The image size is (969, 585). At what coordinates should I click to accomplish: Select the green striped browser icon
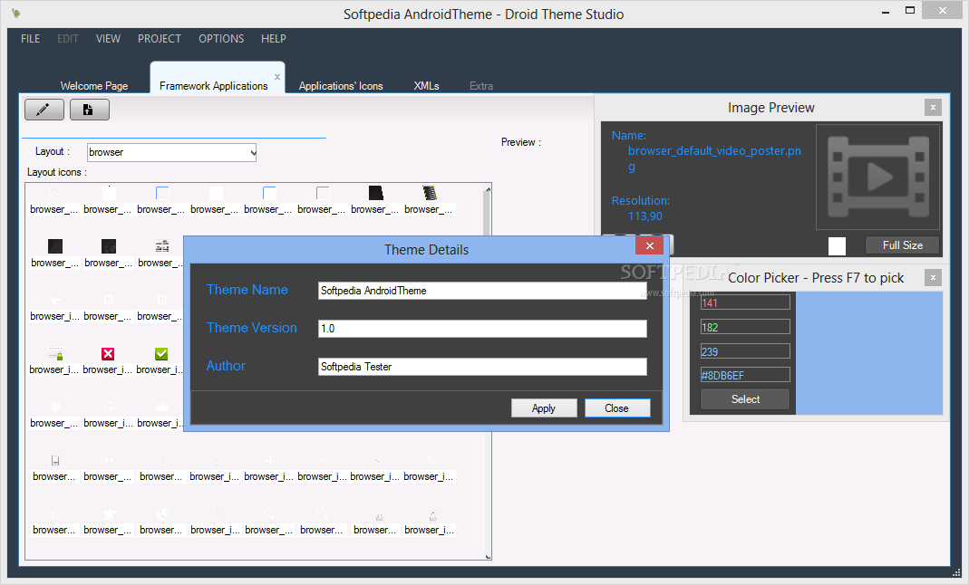430,193
